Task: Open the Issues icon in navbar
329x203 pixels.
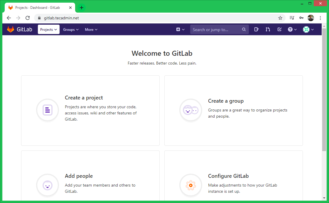Action: point(256,30)
